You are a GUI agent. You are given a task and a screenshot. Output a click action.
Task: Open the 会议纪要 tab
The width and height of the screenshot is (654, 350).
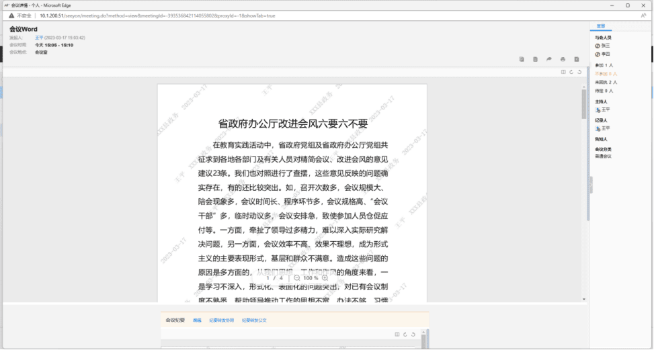[x=175, y=320]
